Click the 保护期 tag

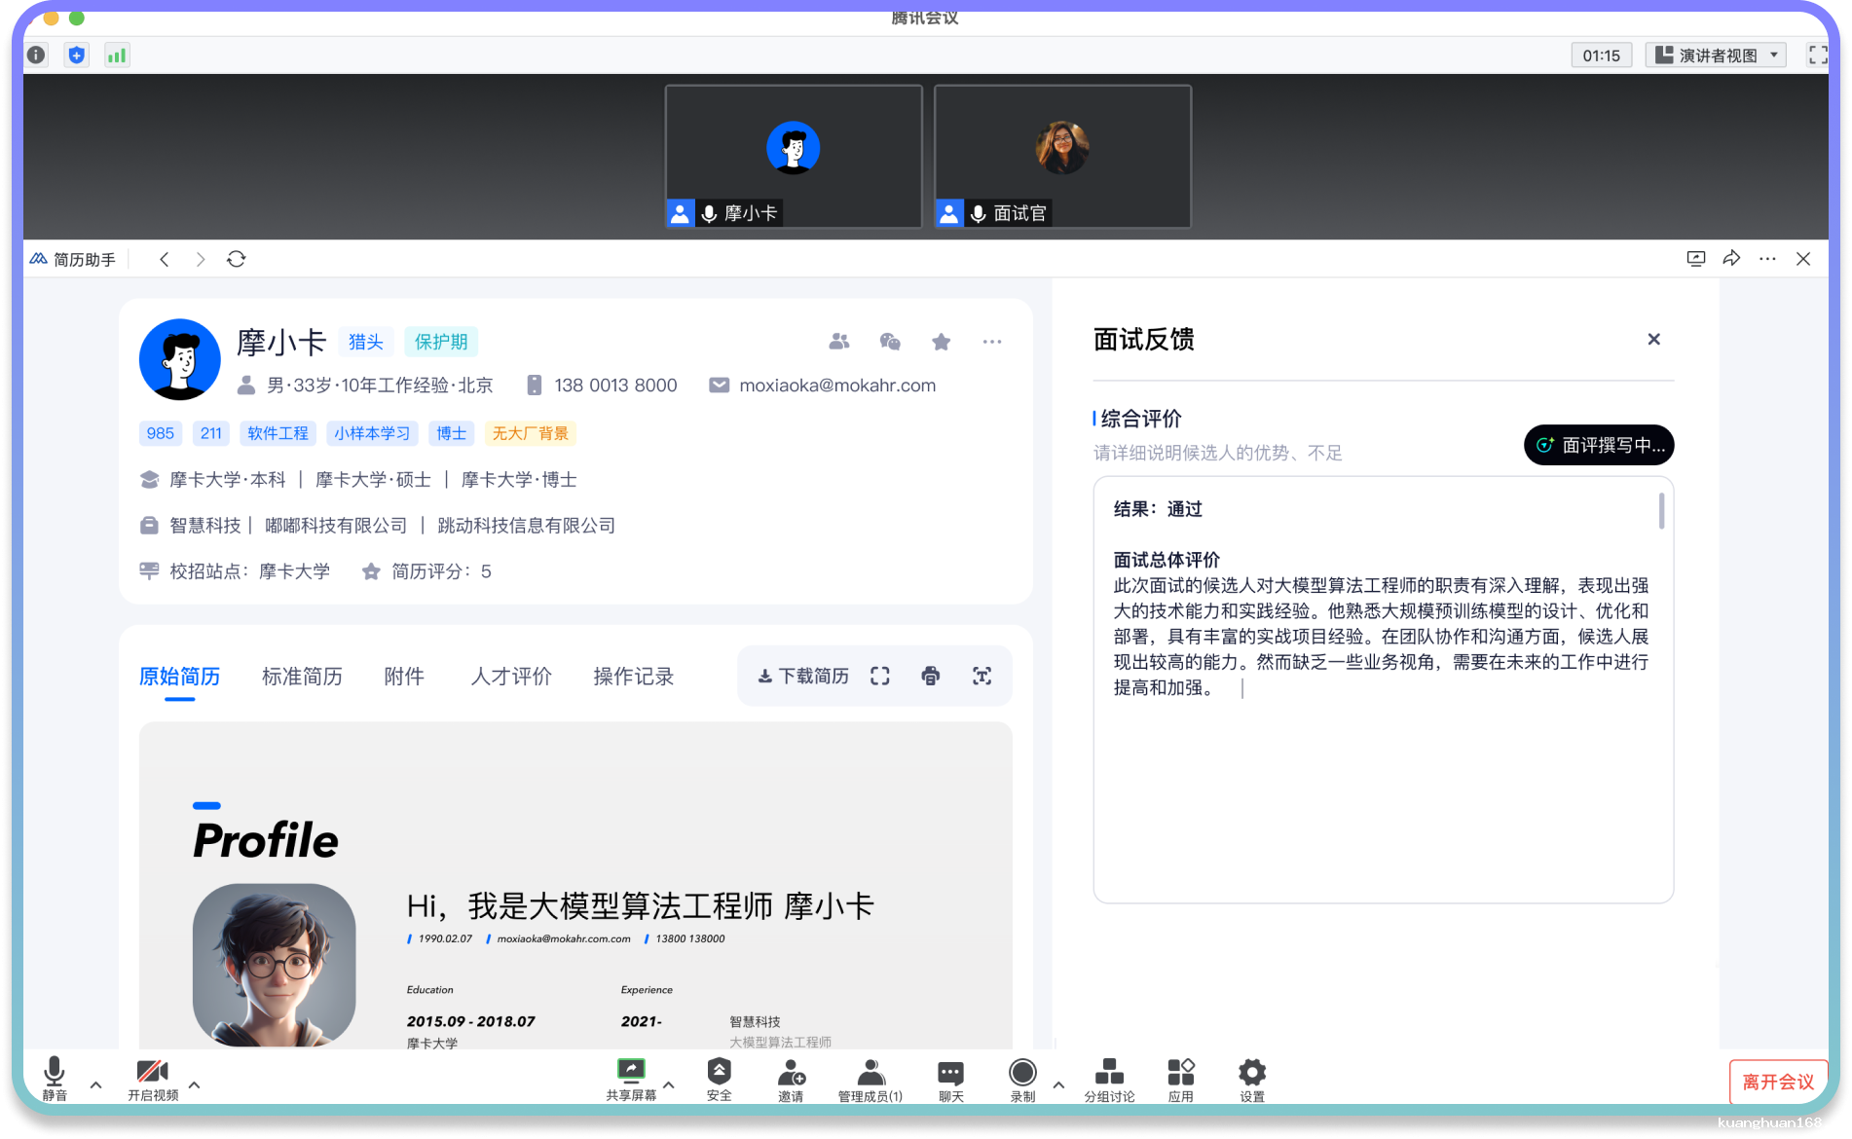click(x=441, y=342)
